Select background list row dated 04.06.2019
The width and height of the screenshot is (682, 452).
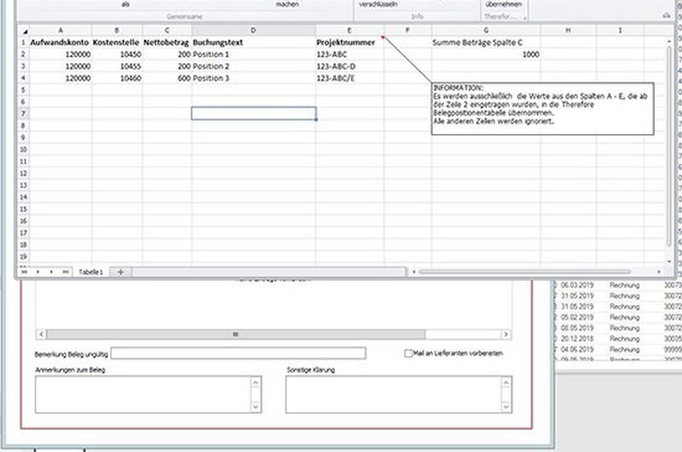tap(617, 350)
